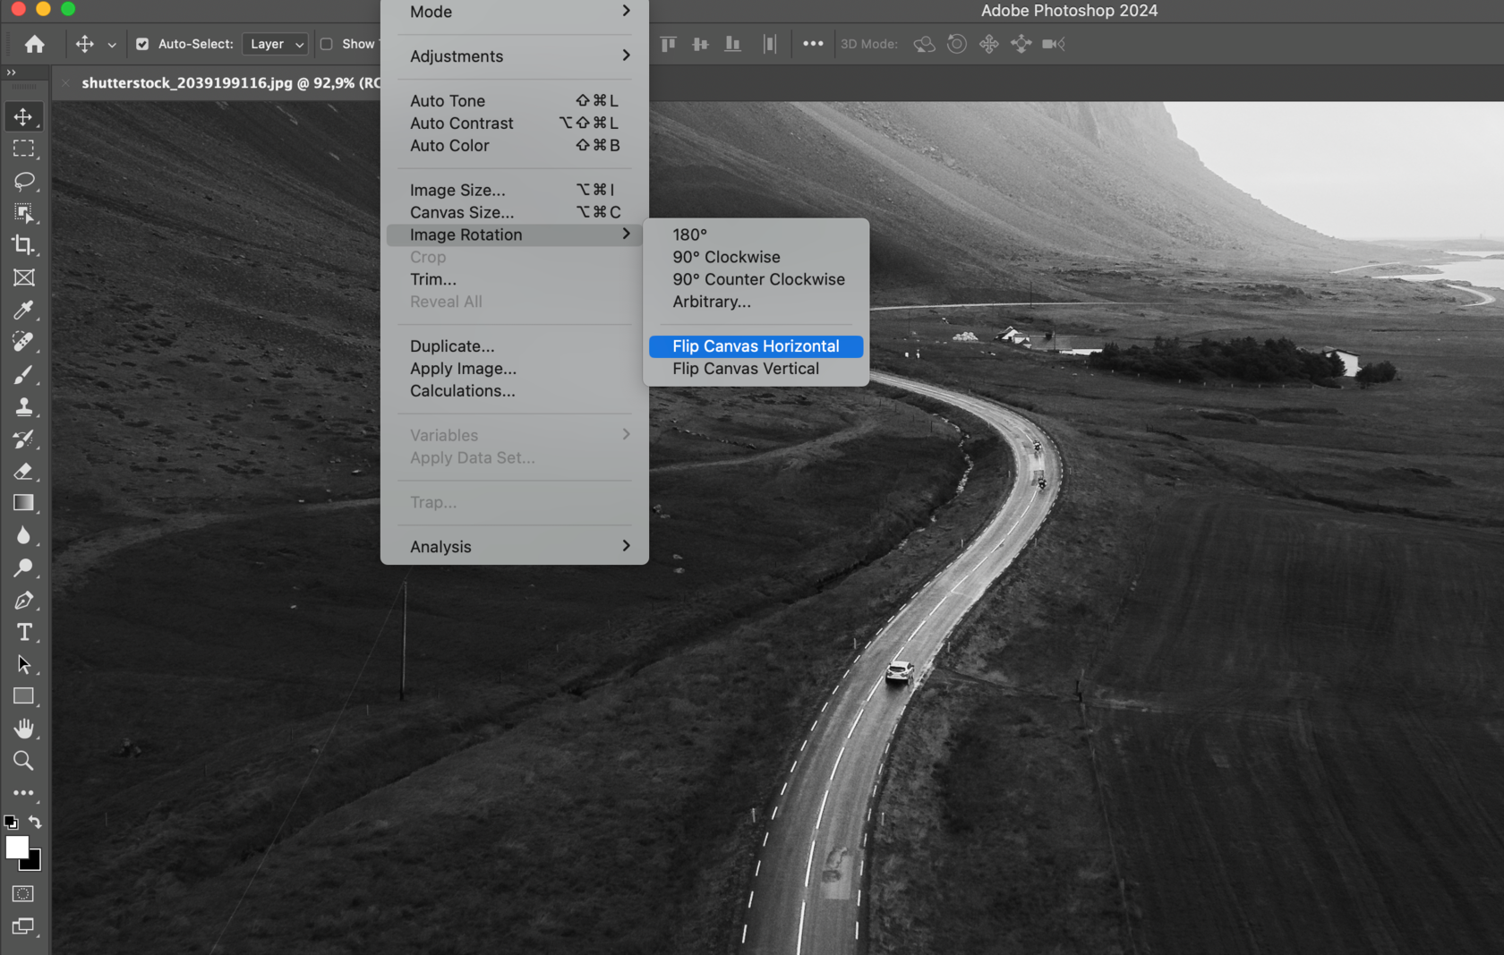Image resolution: width=1504 pixels, height=955 pixels.
Task: Click the foreground color swatch
Action: pos(16,846)
